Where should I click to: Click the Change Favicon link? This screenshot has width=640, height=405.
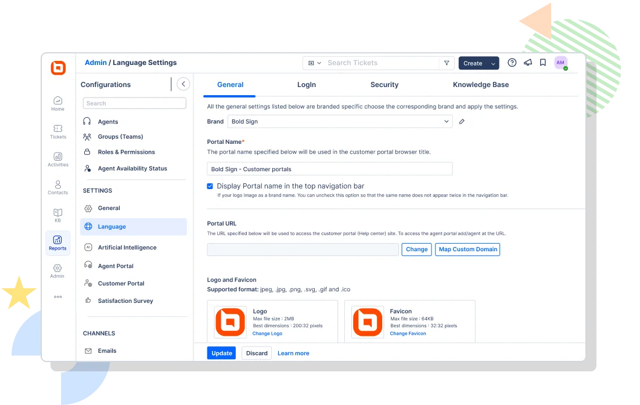(x=408, y=334)
